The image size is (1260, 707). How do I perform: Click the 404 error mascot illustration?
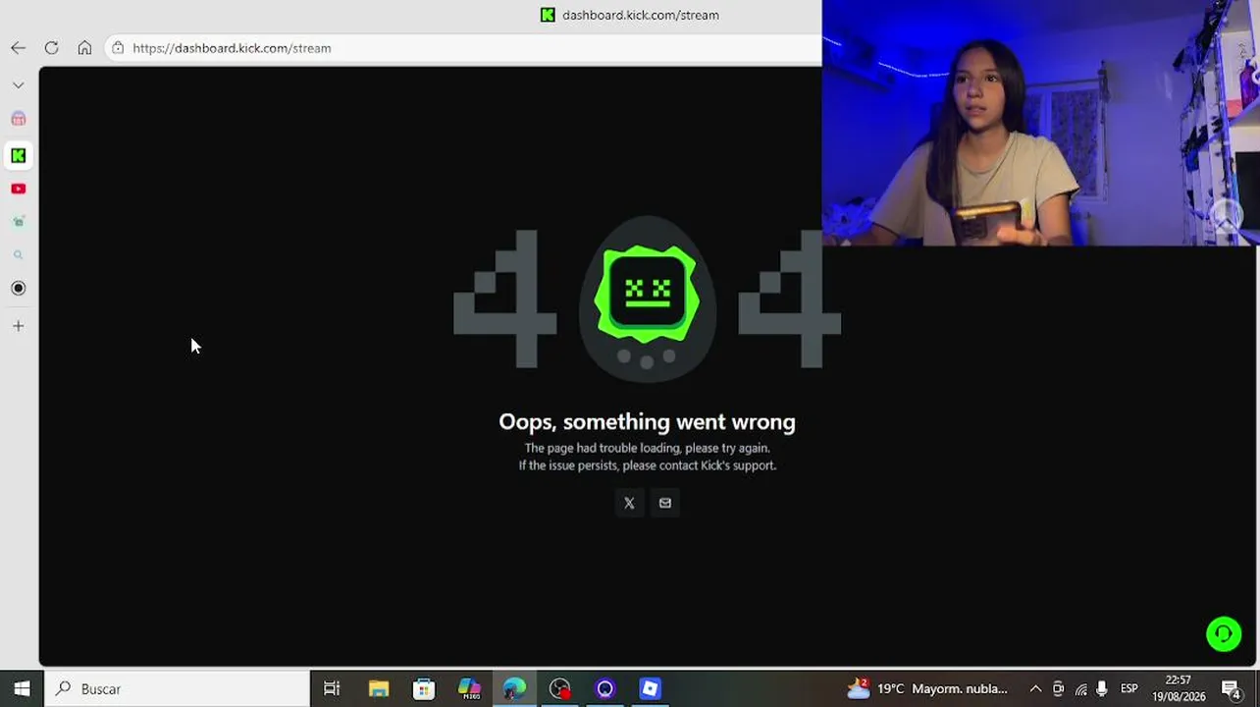pyautogui.click(x=647, y=299)
